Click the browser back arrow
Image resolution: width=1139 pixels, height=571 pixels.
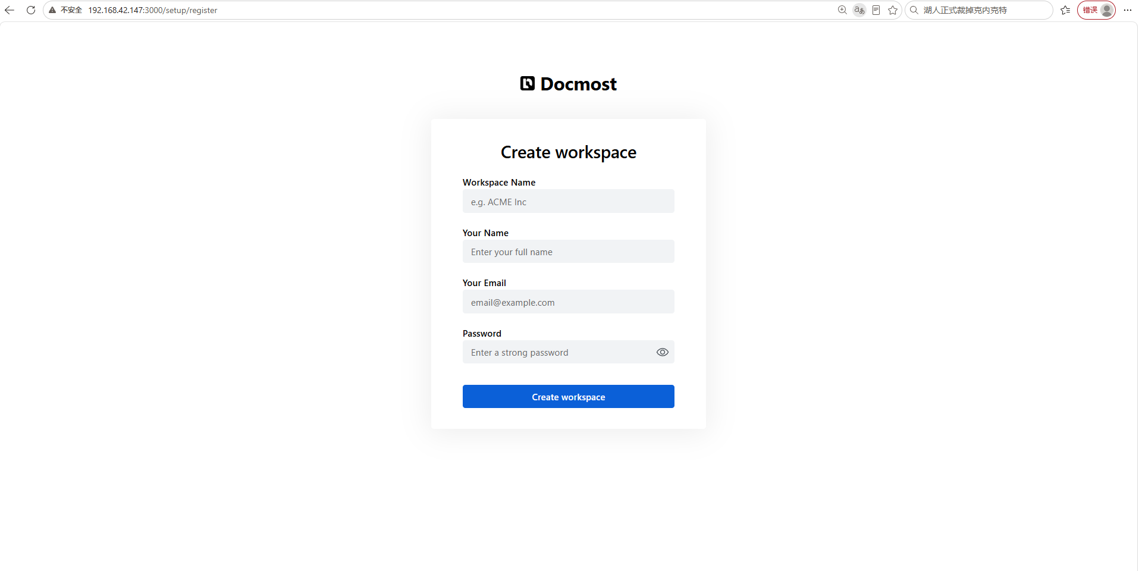point(10,10)
